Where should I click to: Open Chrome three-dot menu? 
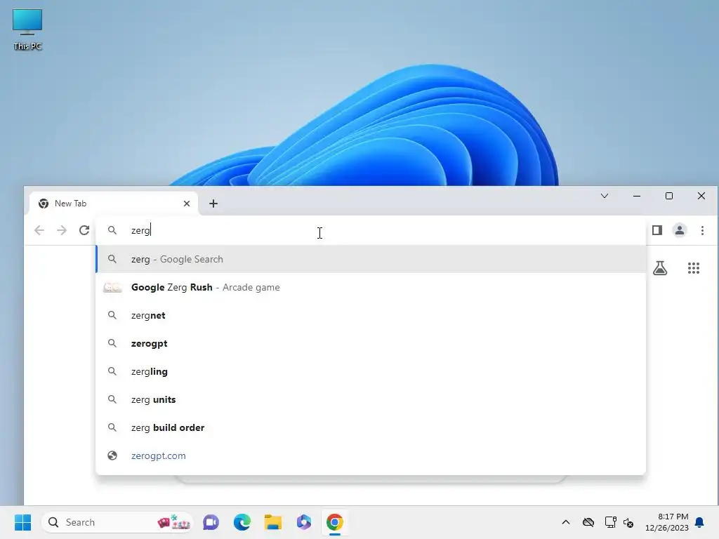(x=702, y=230)
